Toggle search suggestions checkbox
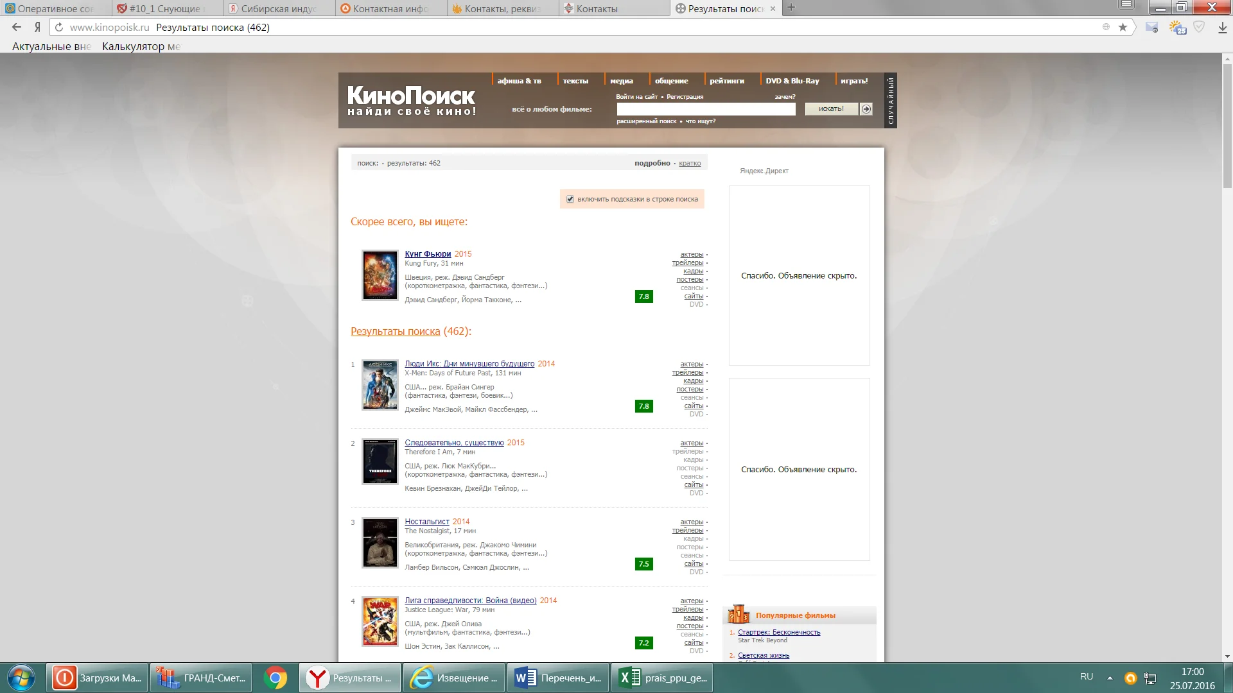Screen dimensions: 1233x693 tap(570, 199)
